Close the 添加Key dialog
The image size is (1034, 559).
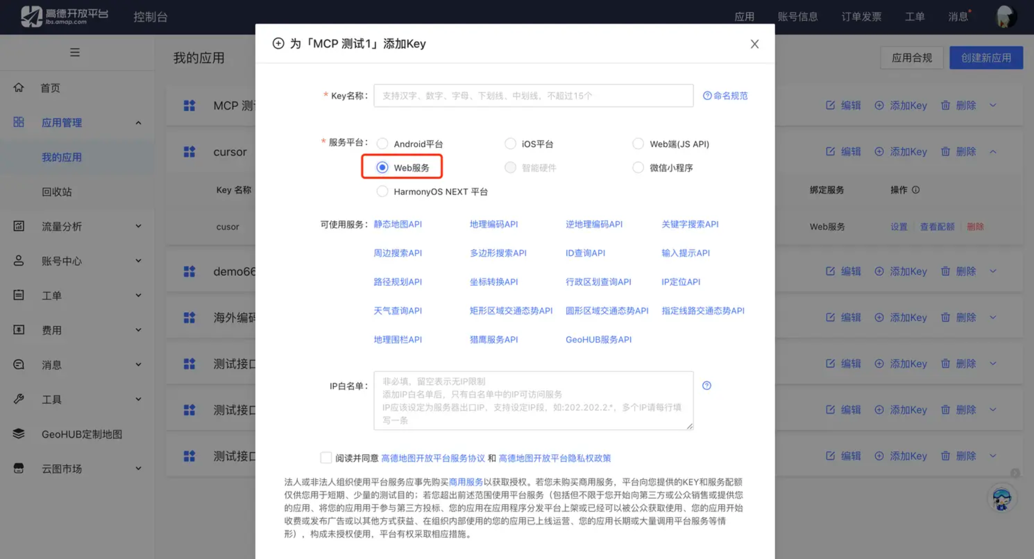(754, 44)
